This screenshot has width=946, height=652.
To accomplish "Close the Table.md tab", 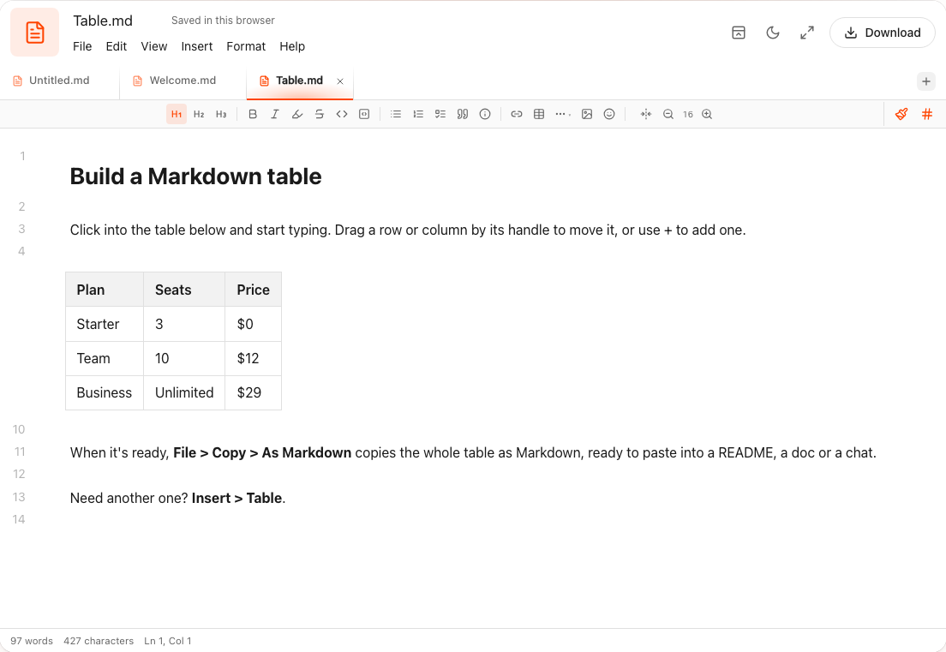I will point(340,81).
